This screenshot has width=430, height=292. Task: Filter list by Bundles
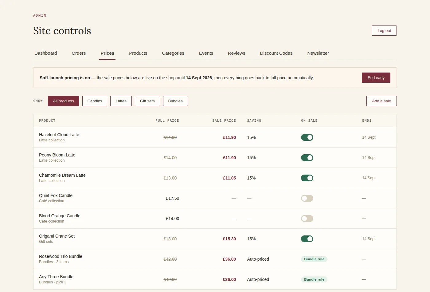point(175,101)
